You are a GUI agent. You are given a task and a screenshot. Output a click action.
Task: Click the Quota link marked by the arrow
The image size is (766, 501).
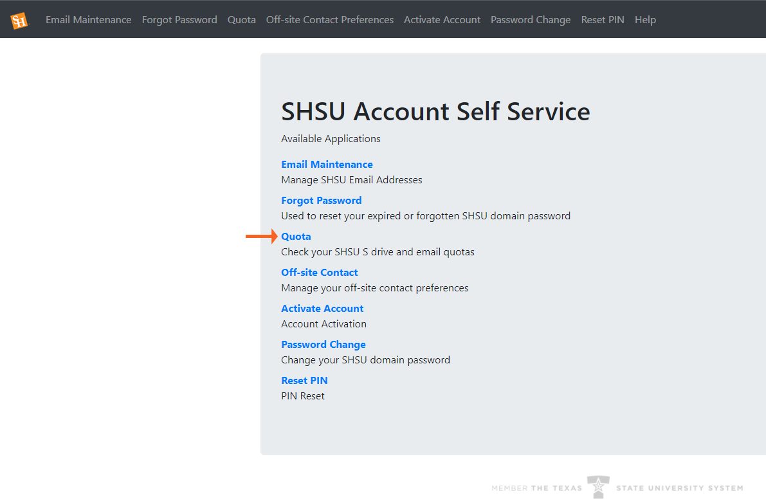(296, 236)
